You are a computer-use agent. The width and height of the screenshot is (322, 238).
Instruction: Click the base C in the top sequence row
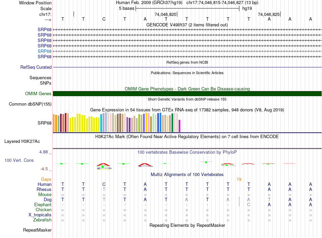point(104,19)
